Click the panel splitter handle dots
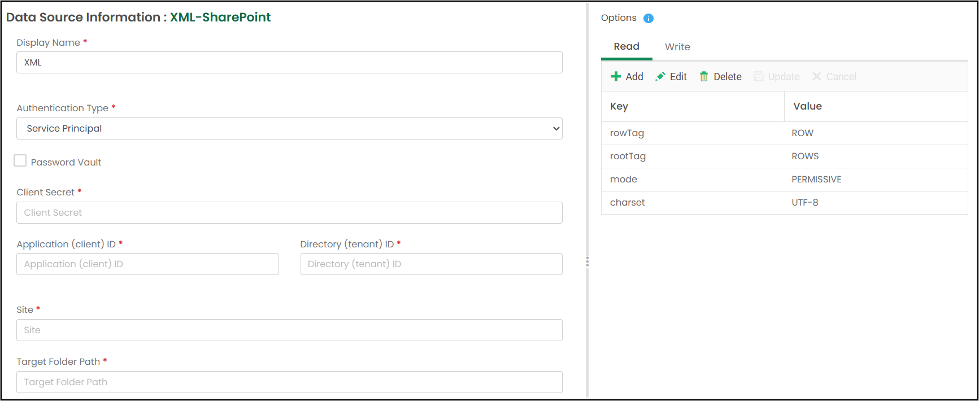Image resolution: width=979 pixels, height=401 pixels. 587,262
